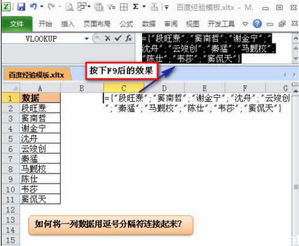
Task: Click the AutoSum sigma icon
Action: (135, 7)
